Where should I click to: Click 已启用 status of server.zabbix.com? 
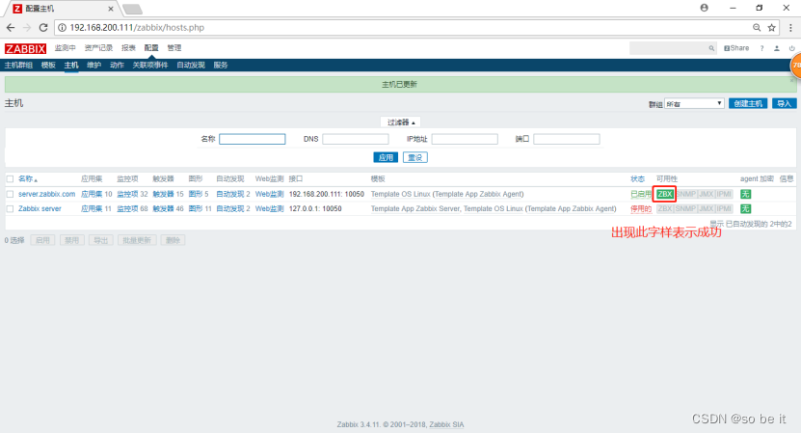pos(641,194)
